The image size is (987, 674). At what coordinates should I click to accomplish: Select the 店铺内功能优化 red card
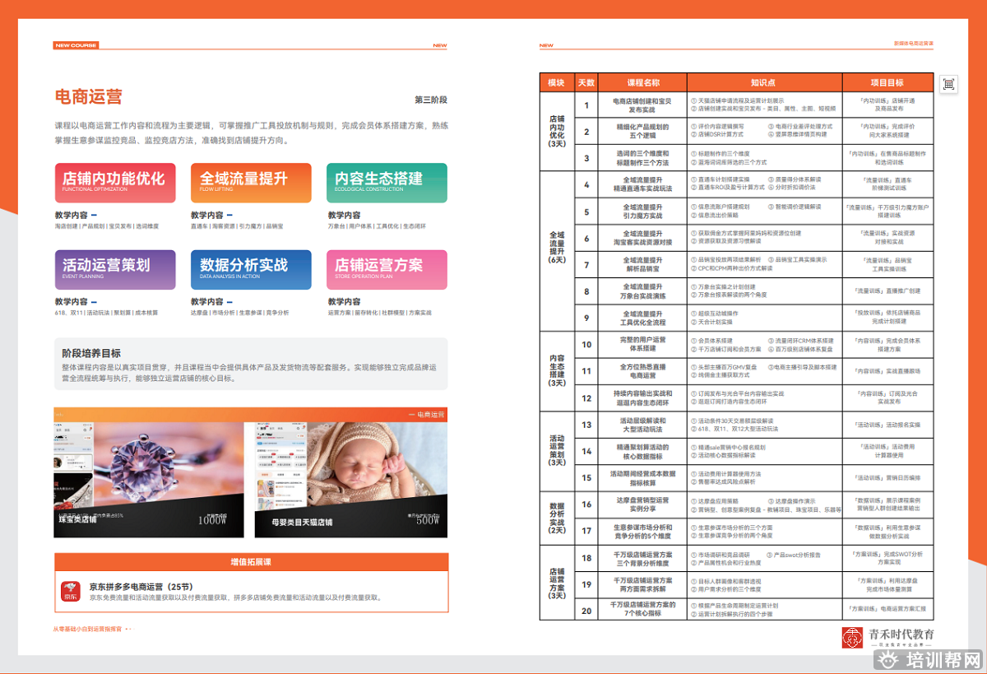115,183
